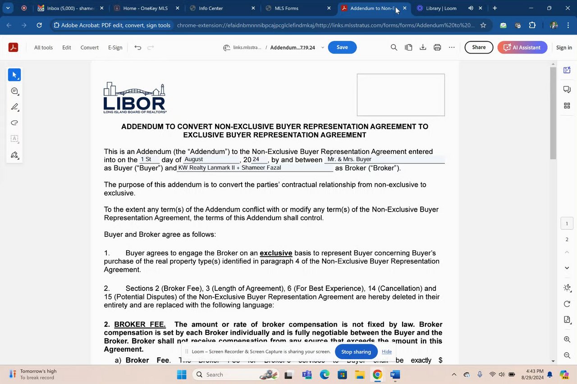Open File Explorer from the taskbar

point(360,375)
